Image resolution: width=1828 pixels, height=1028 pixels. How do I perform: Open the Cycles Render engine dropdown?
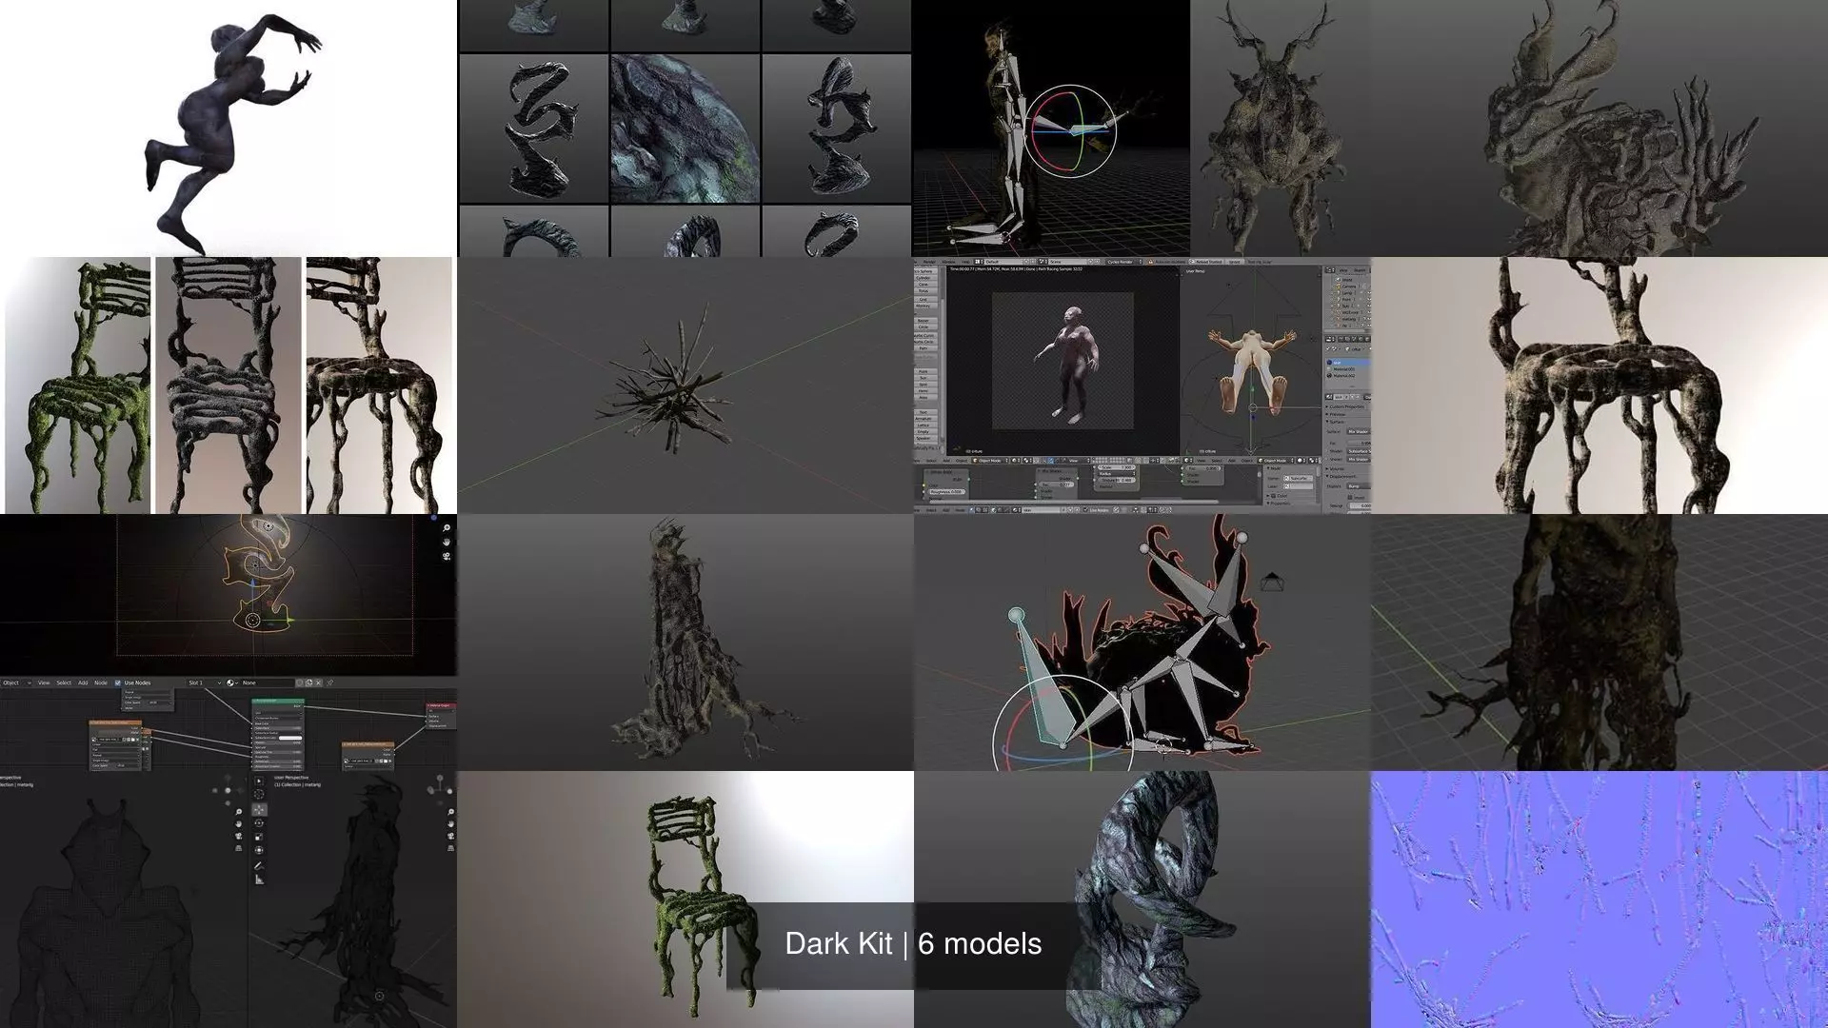[1123, 262]
